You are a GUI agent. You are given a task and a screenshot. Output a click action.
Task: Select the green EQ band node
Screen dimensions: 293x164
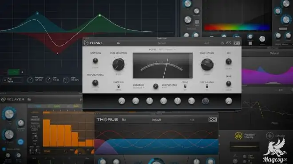point(100,15)
